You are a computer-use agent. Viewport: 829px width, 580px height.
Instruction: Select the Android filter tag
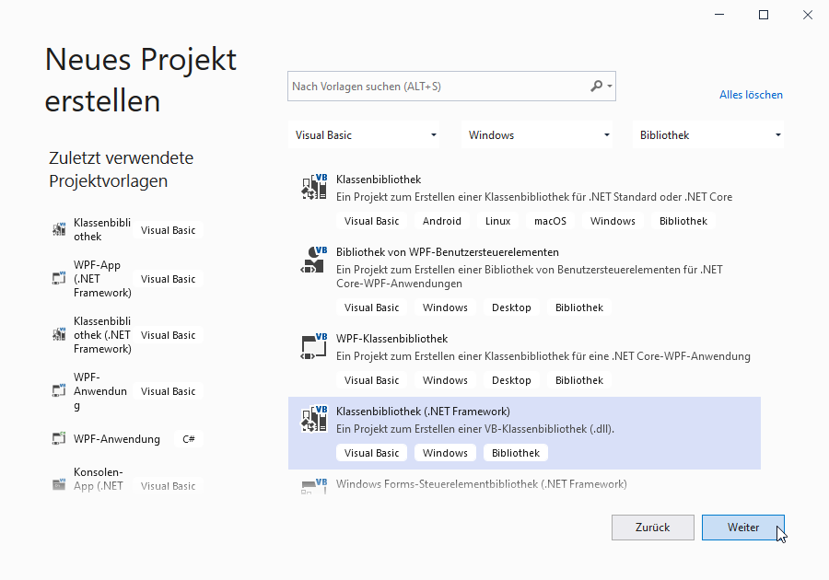441,220
